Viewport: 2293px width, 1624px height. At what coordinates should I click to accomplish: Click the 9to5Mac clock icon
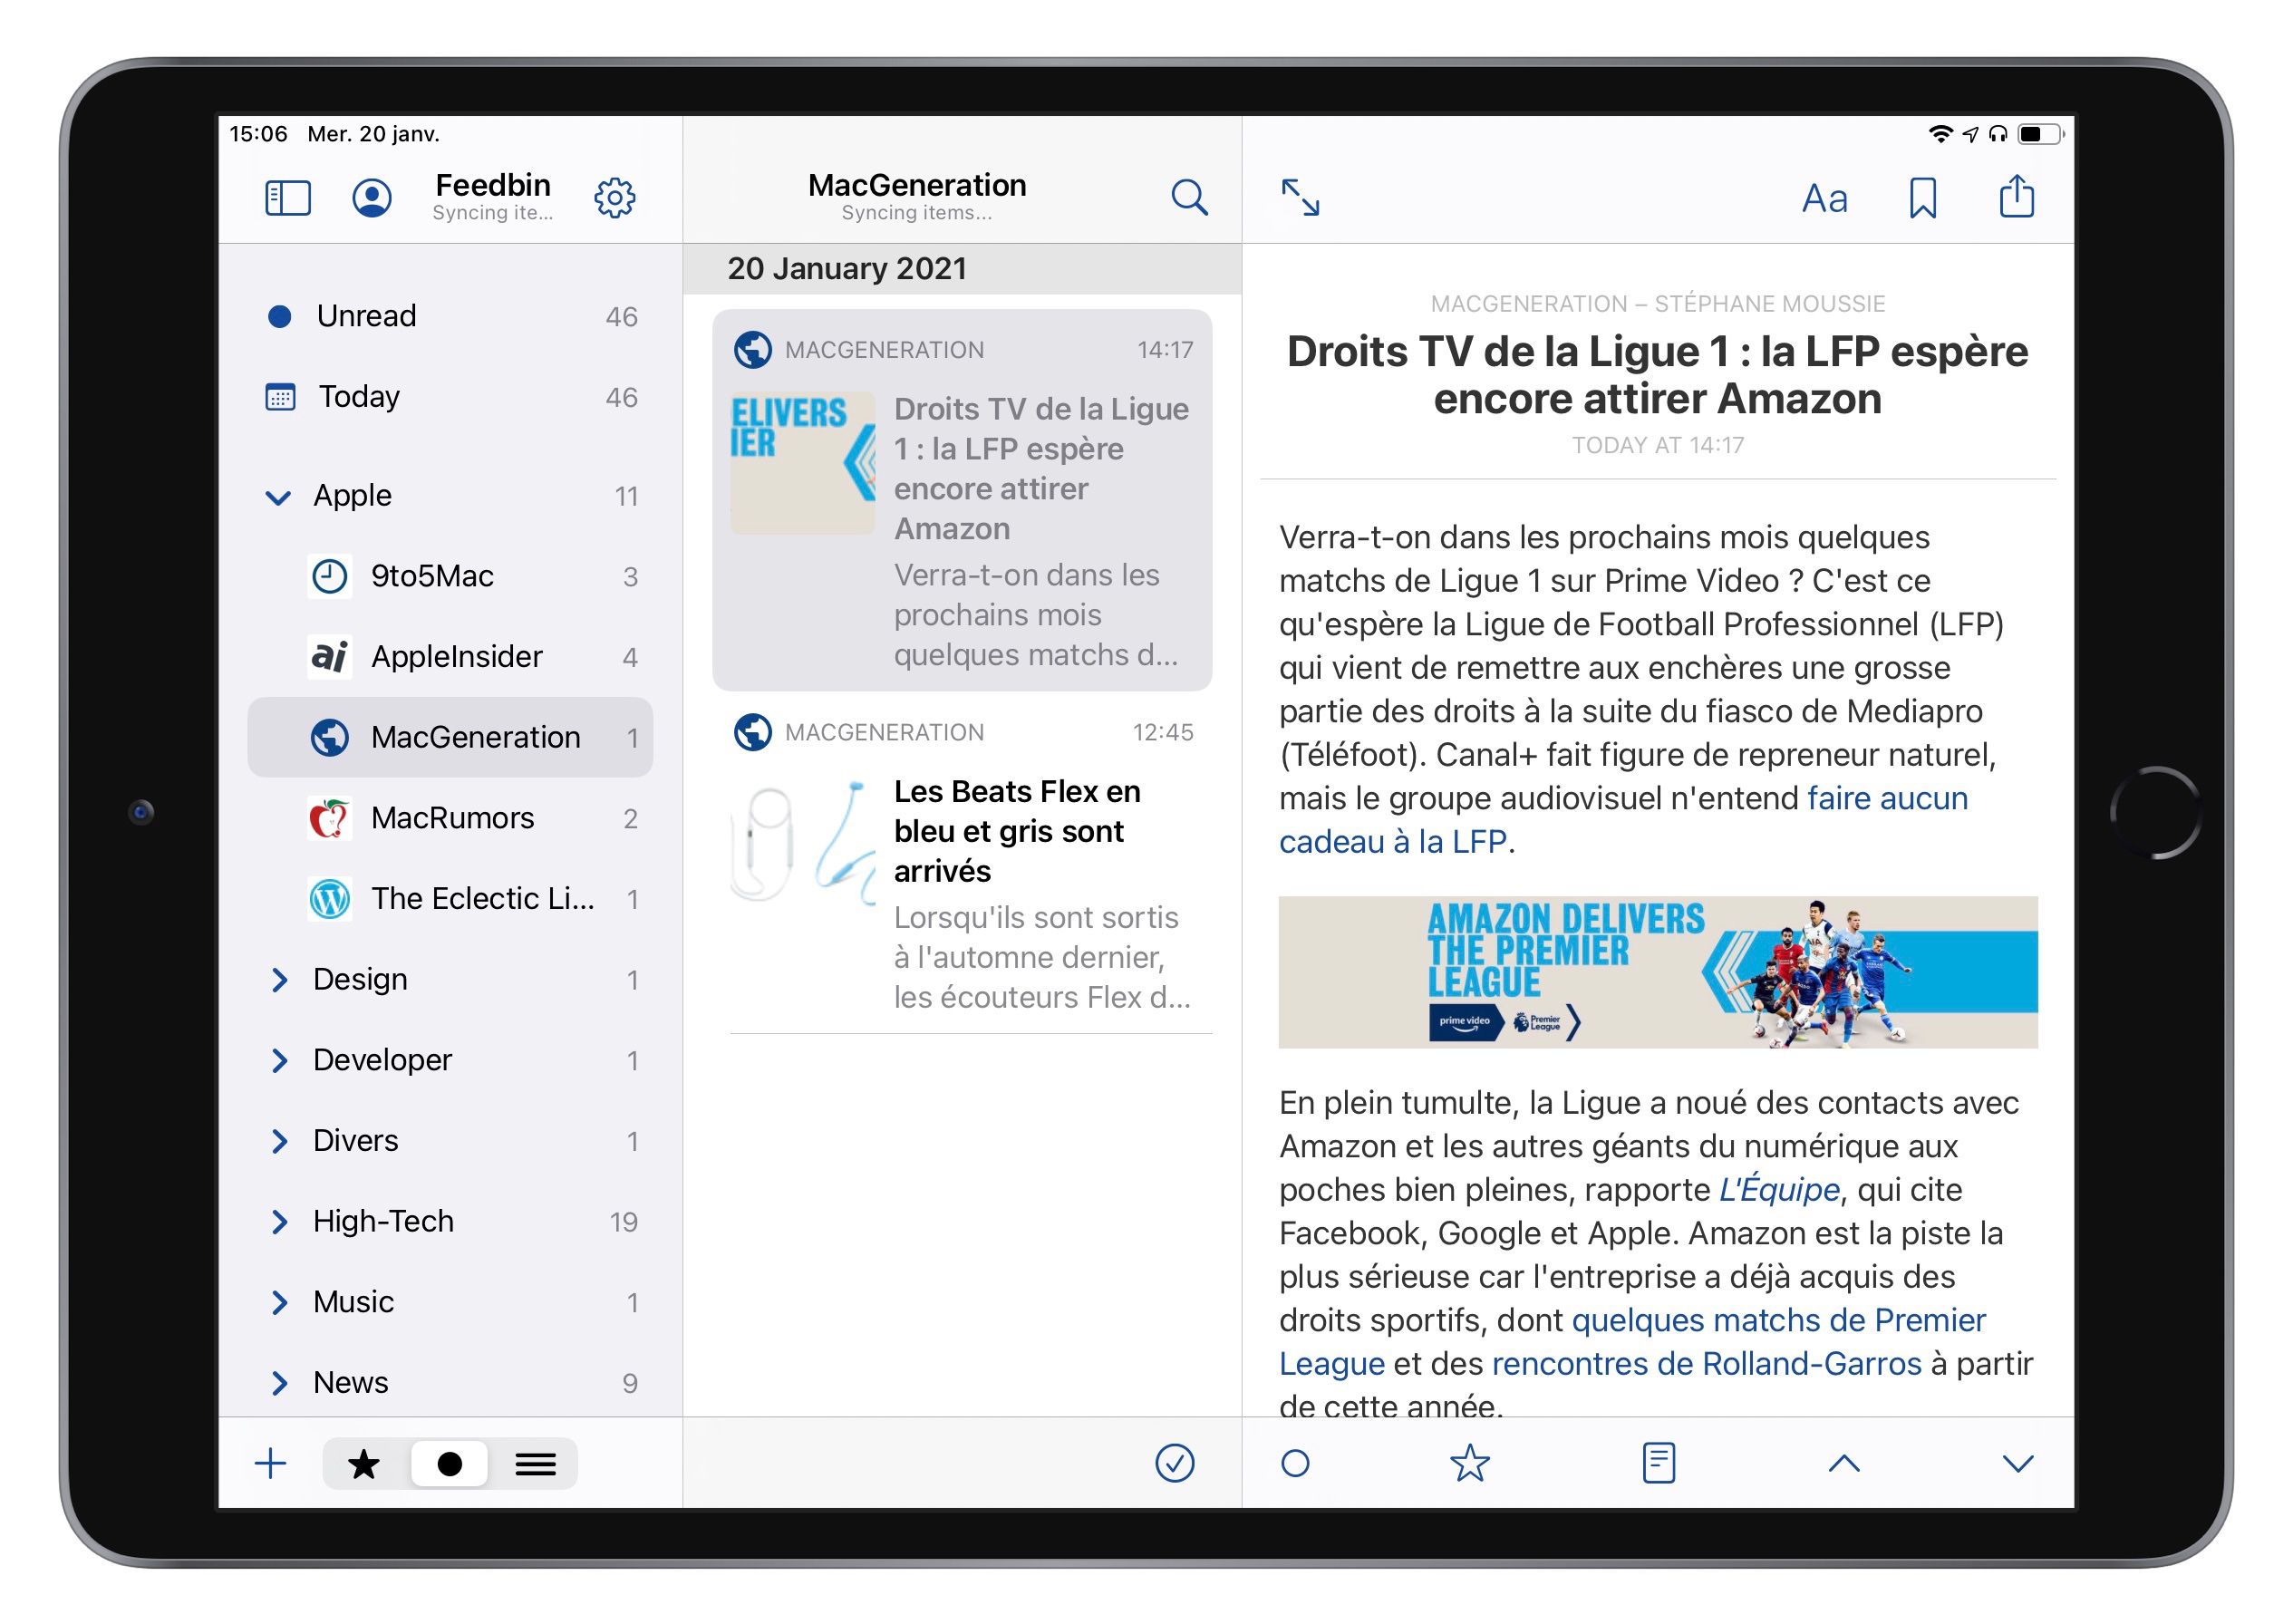tap(329, 576)
